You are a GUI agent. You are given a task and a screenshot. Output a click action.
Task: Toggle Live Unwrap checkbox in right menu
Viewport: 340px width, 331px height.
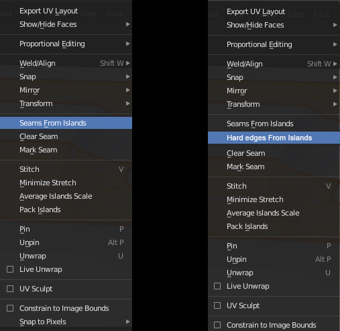(x=217, y=286)
